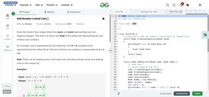This screenshot has width=209, height=97.
Task: Click the Start Timer button
Action: (174, 12)
